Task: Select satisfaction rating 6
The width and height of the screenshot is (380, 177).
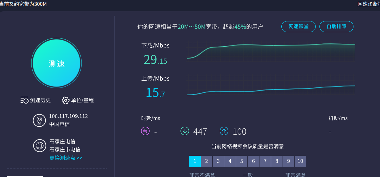Action: 253,161
